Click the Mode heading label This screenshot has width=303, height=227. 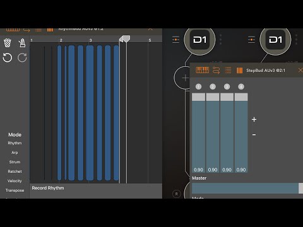(x=15, y=135)
